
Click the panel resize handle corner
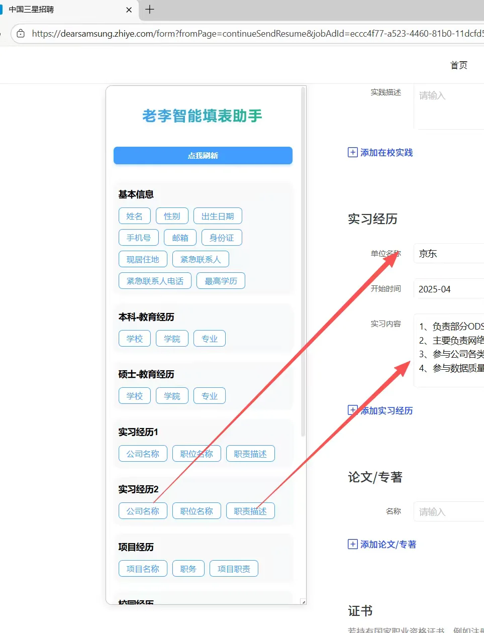(303, 601)
